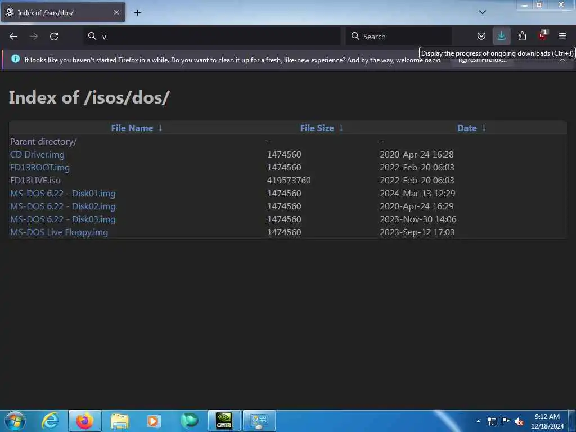Download FD13LIVE.iso

click(x=35, y=181)
